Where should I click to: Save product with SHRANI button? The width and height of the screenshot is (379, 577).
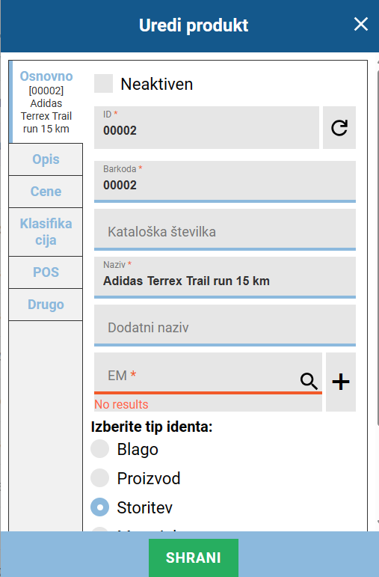pyautogui.click(x=194, y=558)
